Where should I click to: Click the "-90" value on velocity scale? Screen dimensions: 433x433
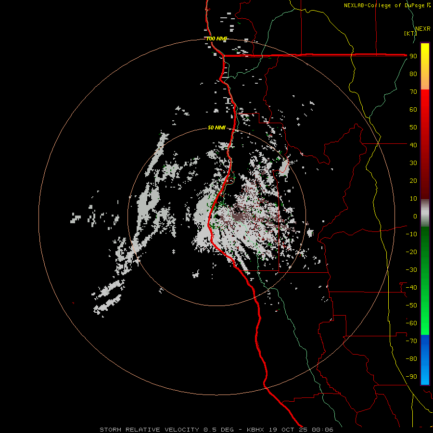pos(411,377)
